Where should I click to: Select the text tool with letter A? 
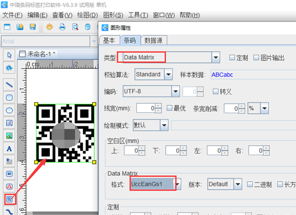click(x=9, y=149)
